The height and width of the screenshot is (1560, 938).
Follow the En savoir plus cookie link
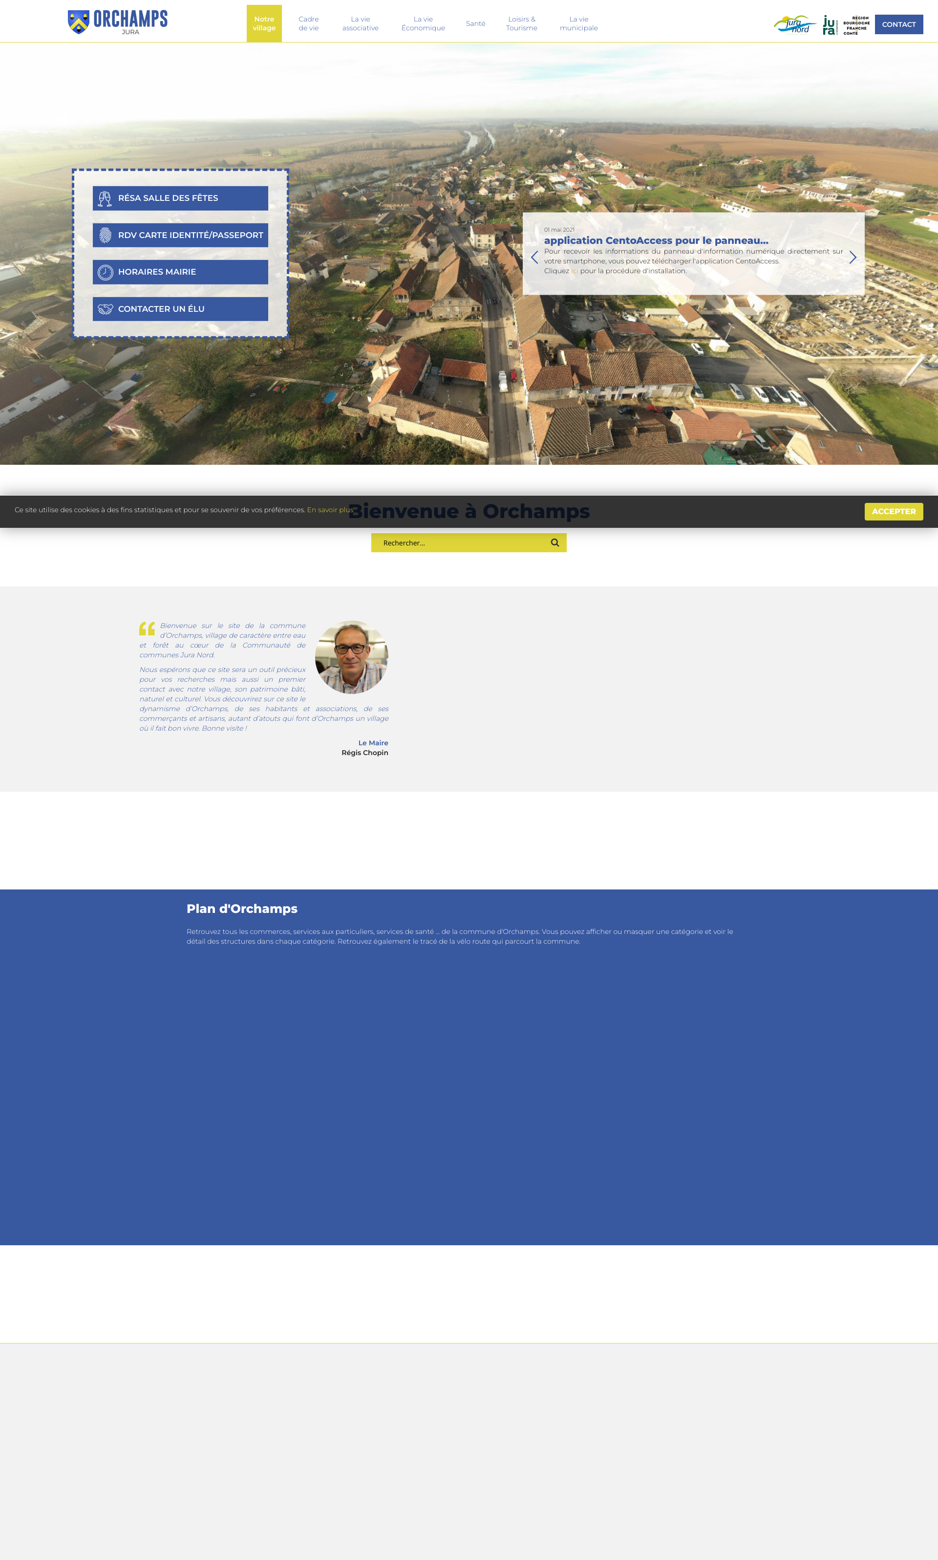pyautogui.click(x=330, y=510)
